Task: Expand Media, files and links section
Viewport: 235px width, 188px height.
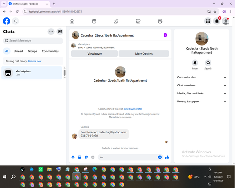Action: click(202, 94)
